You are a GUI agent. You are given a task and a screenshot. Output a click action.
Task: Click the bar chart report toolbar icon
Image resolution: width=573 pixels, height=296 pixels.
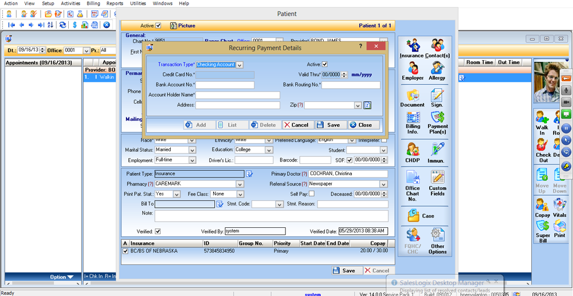85,25
